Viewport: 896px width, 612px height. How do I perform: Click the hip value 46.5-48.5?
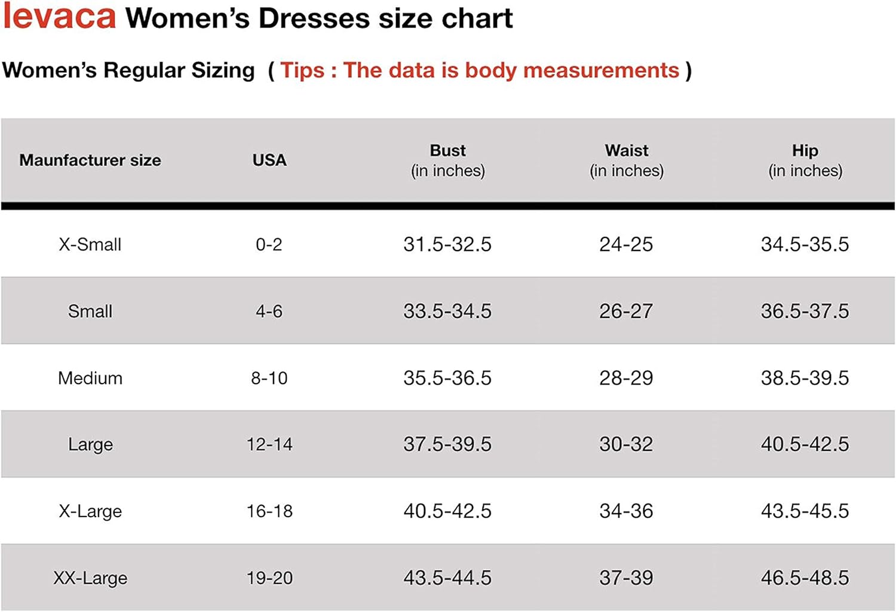point(805,578)
